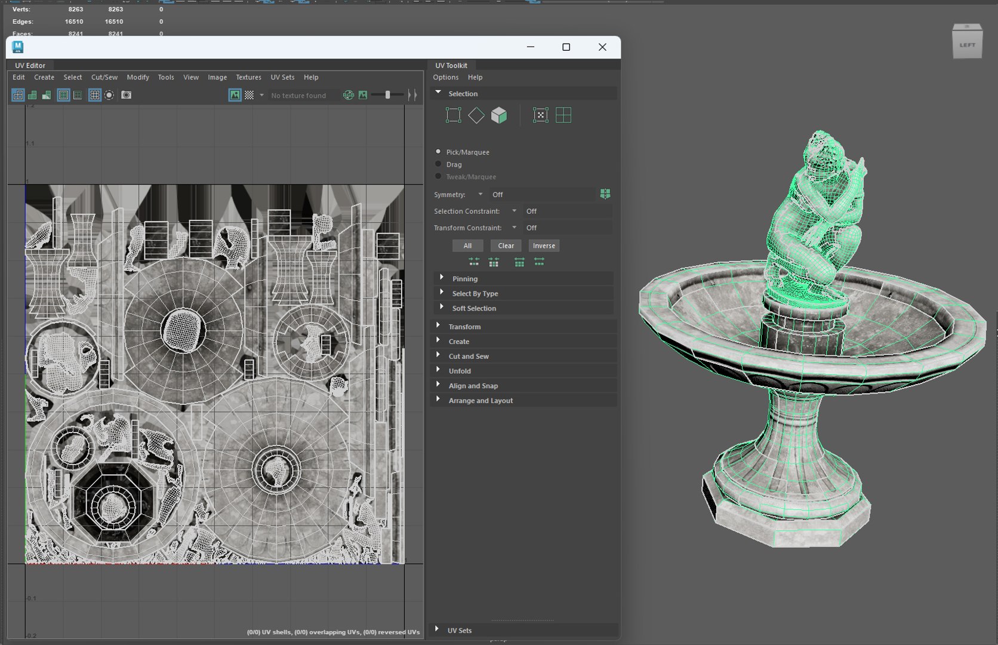Toggle checker map display icon
Viewport: 998px width, 645px height.
click(x=249, y=95)
